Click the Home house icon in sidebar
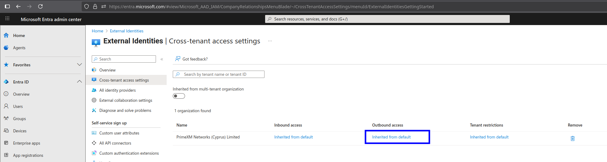The width and height of the screenshot is (607, 162). tap(6, 35)
